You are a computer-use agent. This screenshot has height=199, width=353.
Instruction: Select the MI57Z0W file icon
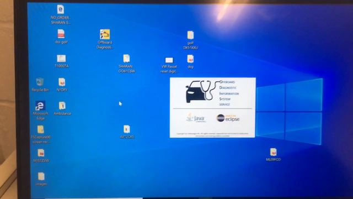(x=41, y=153)
